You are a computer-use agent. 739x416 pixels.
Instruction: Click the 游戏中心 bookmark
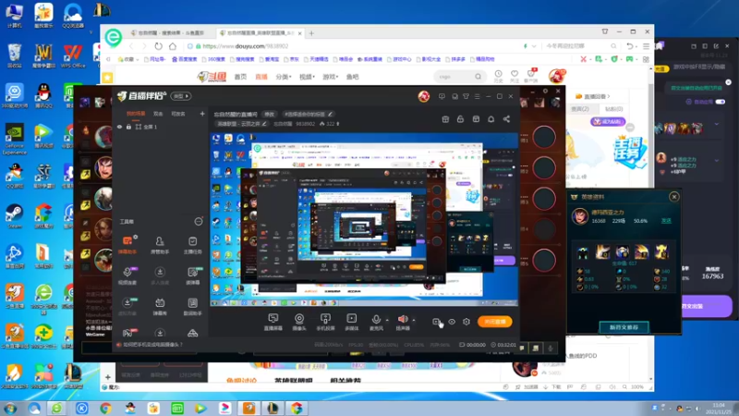(x=399, y=59)
